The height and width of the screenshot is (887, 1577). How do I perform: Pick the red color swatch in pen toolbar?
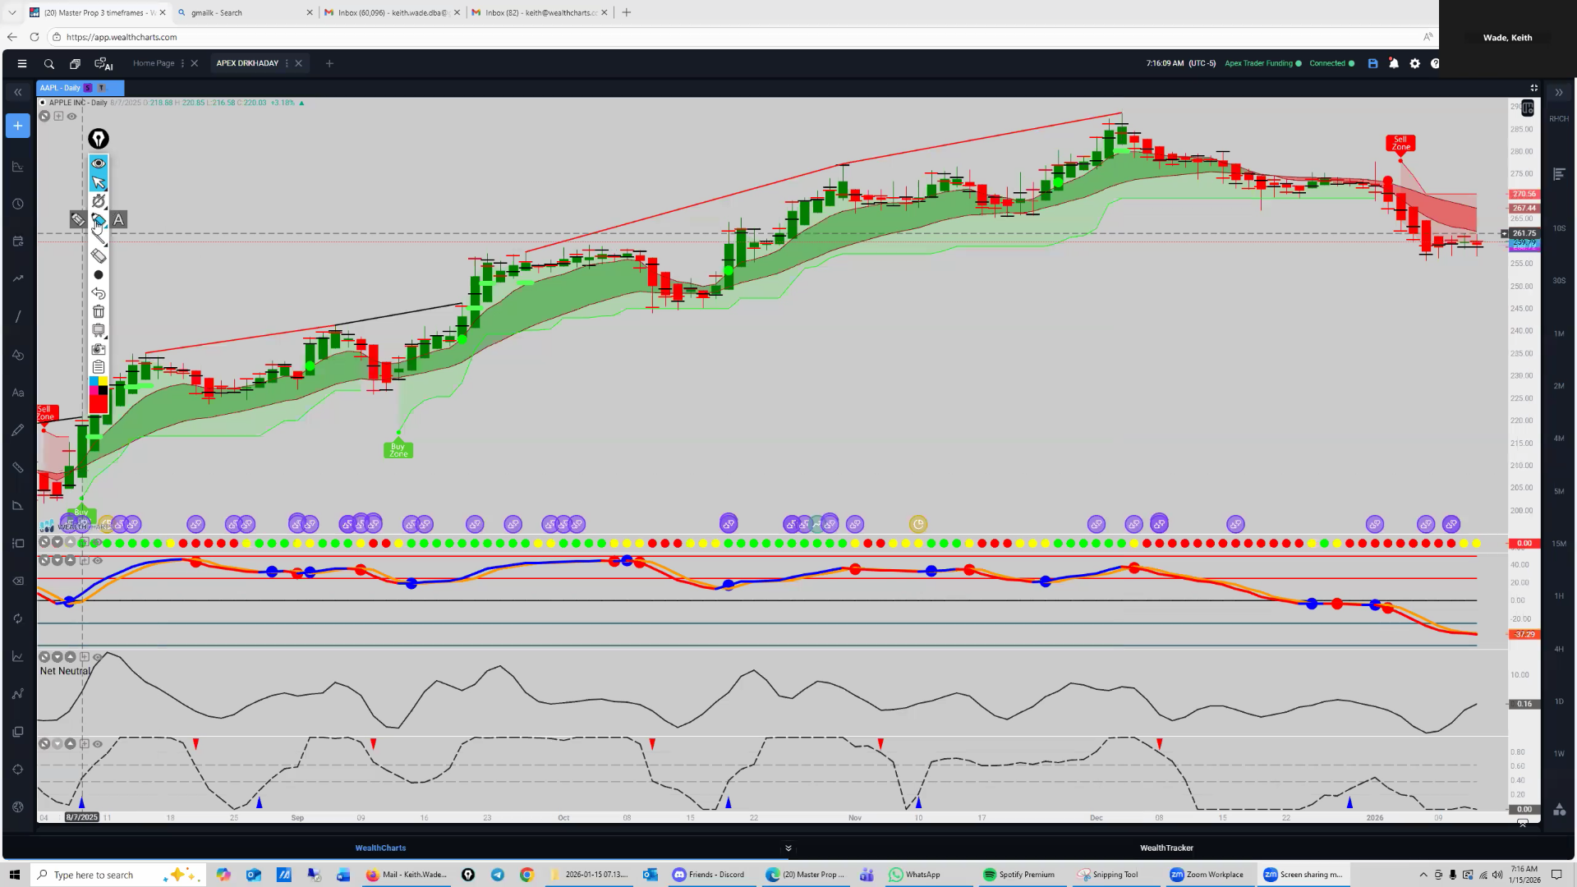coord(99,404)
